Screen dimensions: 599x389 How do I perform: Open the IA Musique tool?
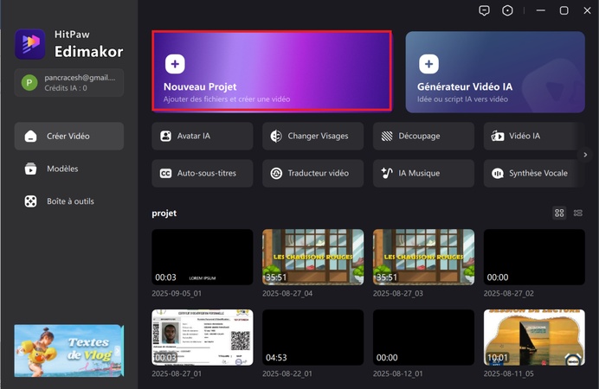(x=423, y=173)
